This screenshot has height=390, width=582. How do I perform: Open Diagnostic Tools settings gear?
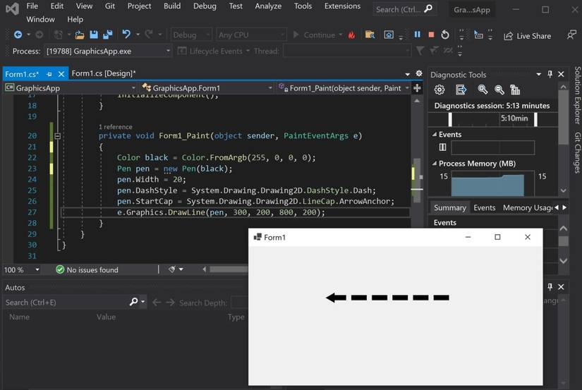(x=439, y=90)
